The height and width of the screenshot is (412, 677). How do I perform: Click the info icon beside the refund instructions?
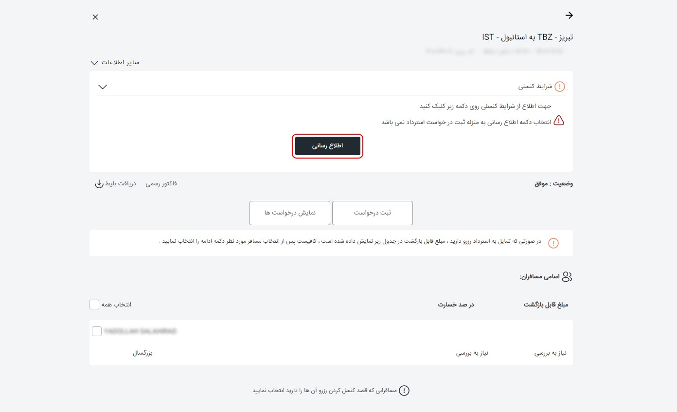pos(553,243)
